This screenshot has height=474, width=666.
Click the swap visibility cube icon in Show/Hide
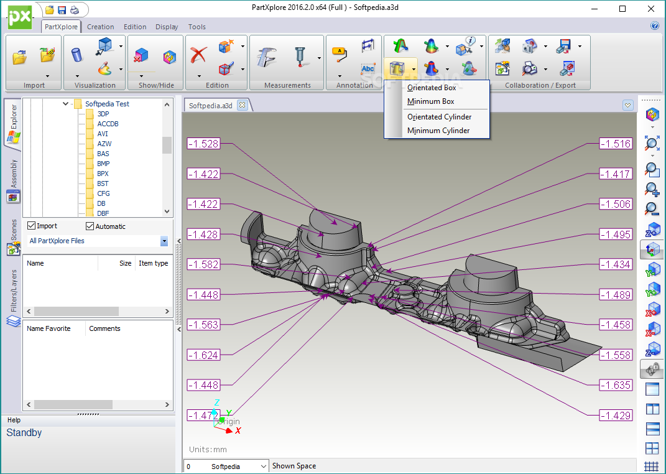tap(170, 57)
